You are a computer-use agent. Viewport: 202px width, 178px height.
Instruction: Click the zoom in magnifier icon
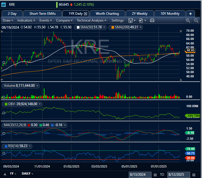coord(188,20)
